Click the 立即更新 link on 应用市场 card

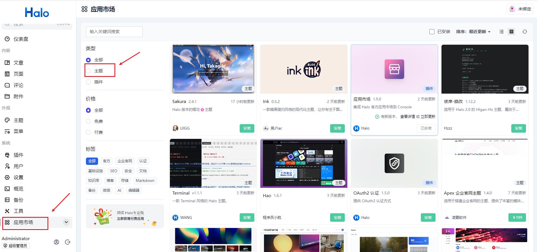428,117
